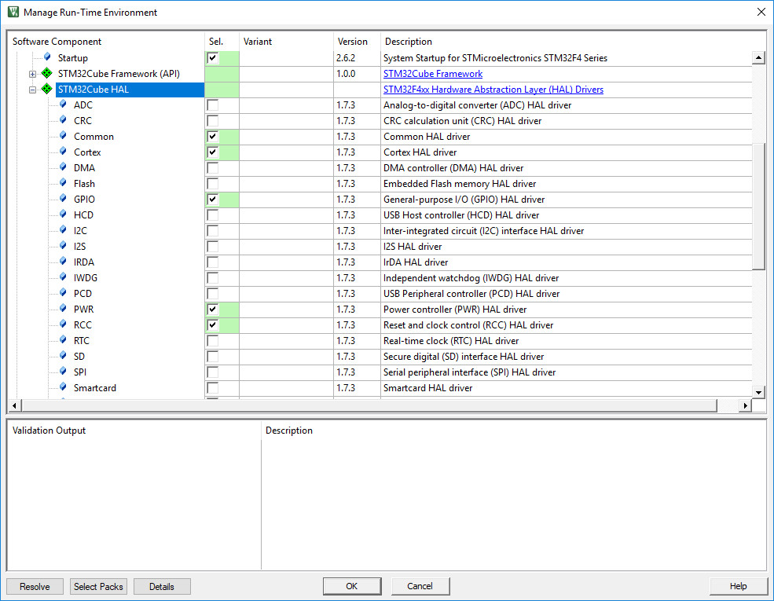Click the Cancel button
This screenshot has height=601, width=774.
tap(420, 586)
